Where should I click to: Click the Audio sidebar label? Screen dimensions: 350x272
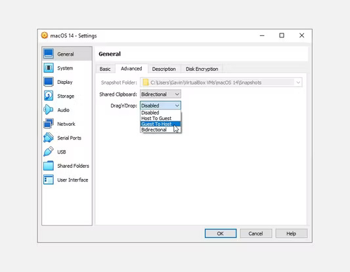(64, 110)
